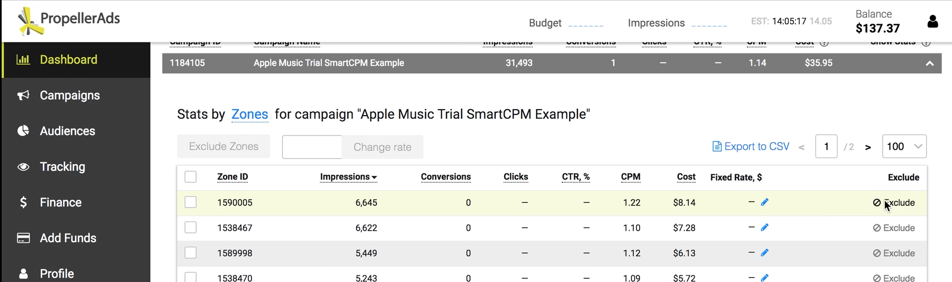The width and height of the screenshot is (952, 282).
Task: Sort by CPM column in zones table
Action: coord(631,177)
